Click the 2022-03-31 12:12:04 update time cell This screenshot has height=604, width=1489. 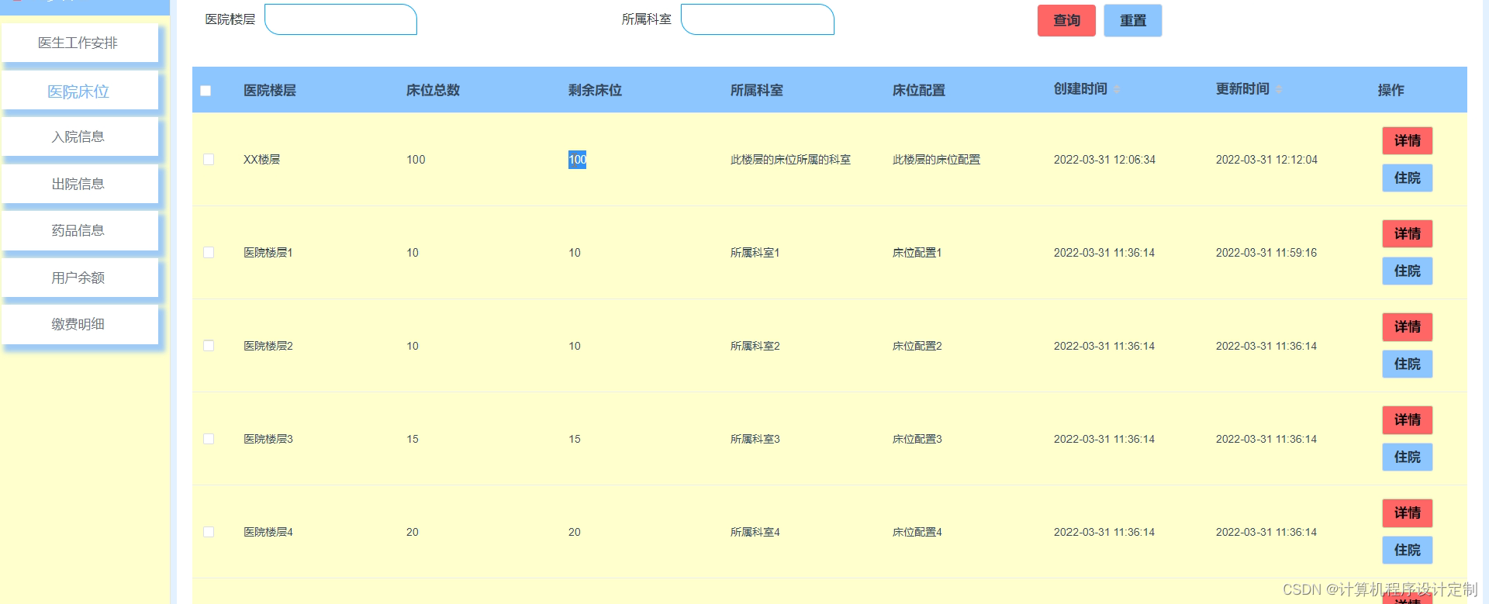(1266, 160)
